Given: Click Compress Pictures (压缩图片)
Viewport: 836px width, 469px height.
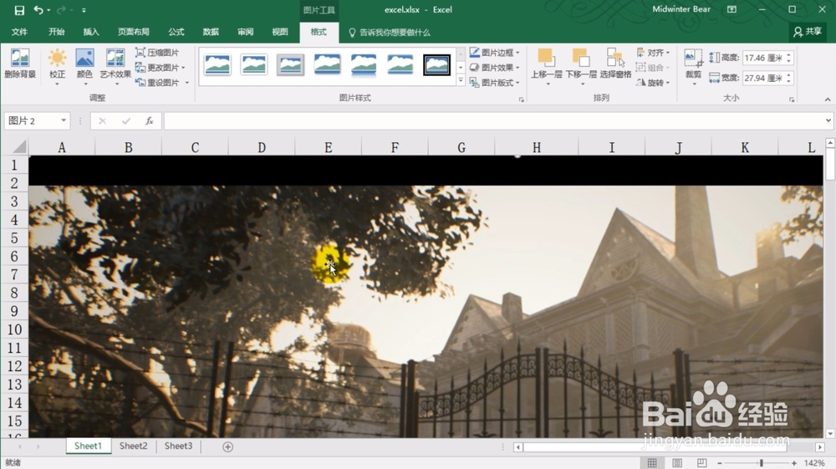Looking at the screenshot, I should pos(157,52).
